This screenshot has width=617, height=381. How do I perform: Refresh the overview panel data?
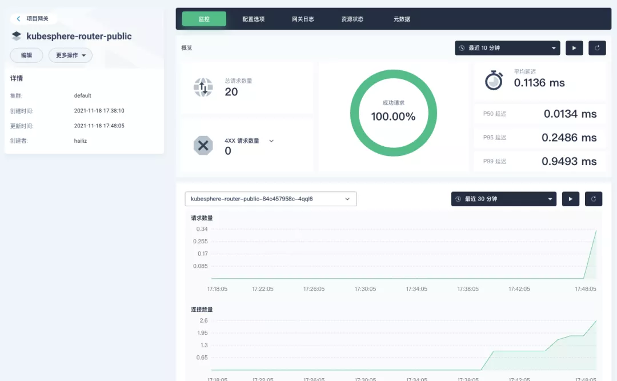tap(597, 48)
